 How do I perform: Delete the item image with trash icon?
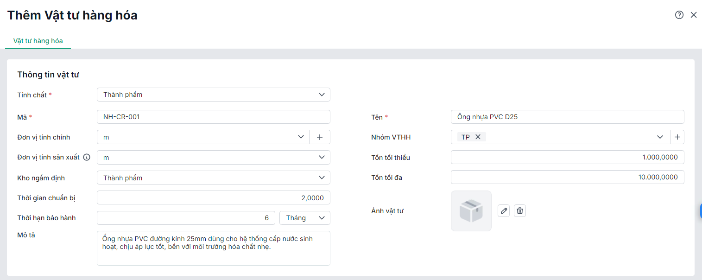pos(520,211)
